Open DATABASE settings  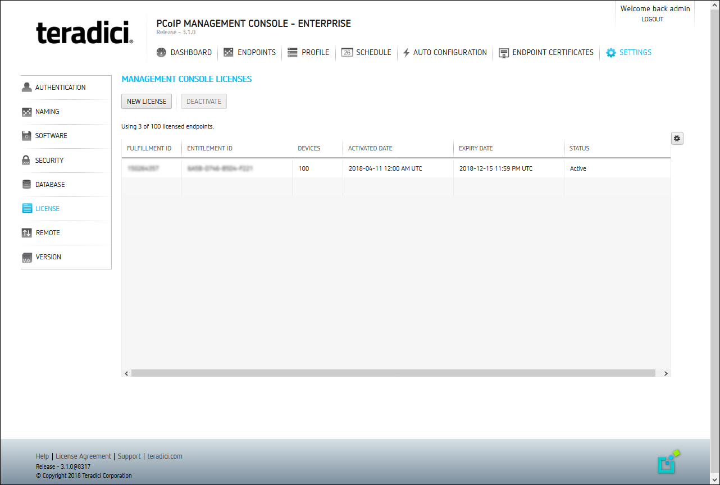click(50, 184)
